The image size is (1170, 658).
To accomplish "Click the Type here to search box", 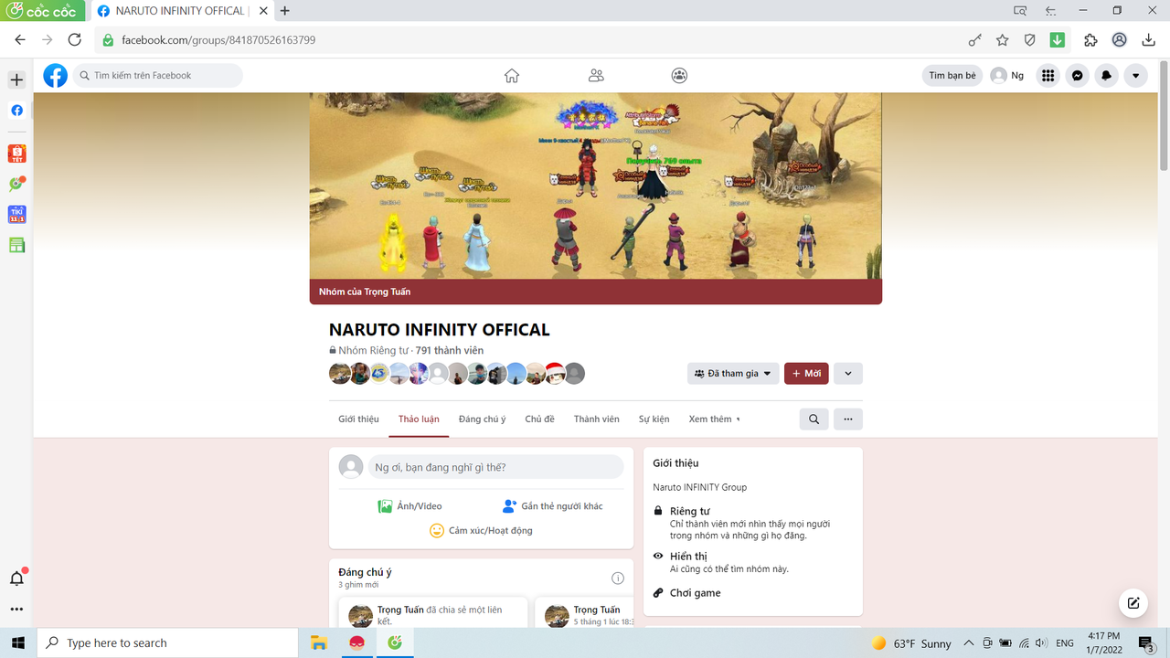I will pyautogui.click(x=166, y=643).
